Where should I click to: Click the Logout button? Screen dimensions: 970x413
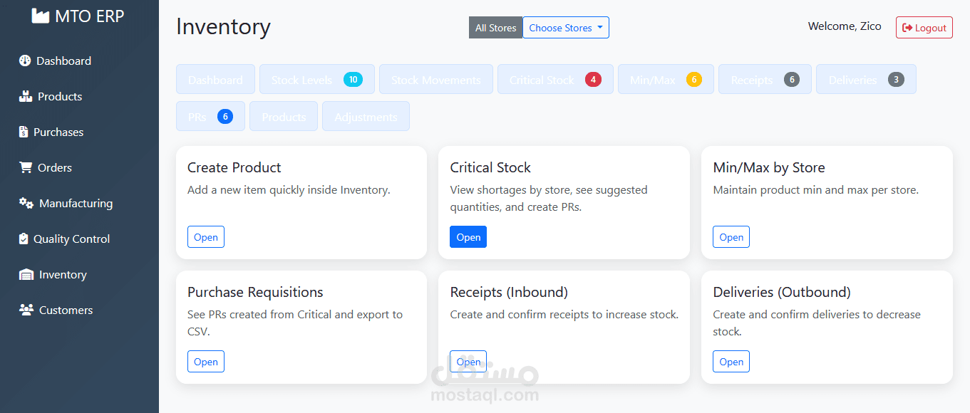pos(924,28)
